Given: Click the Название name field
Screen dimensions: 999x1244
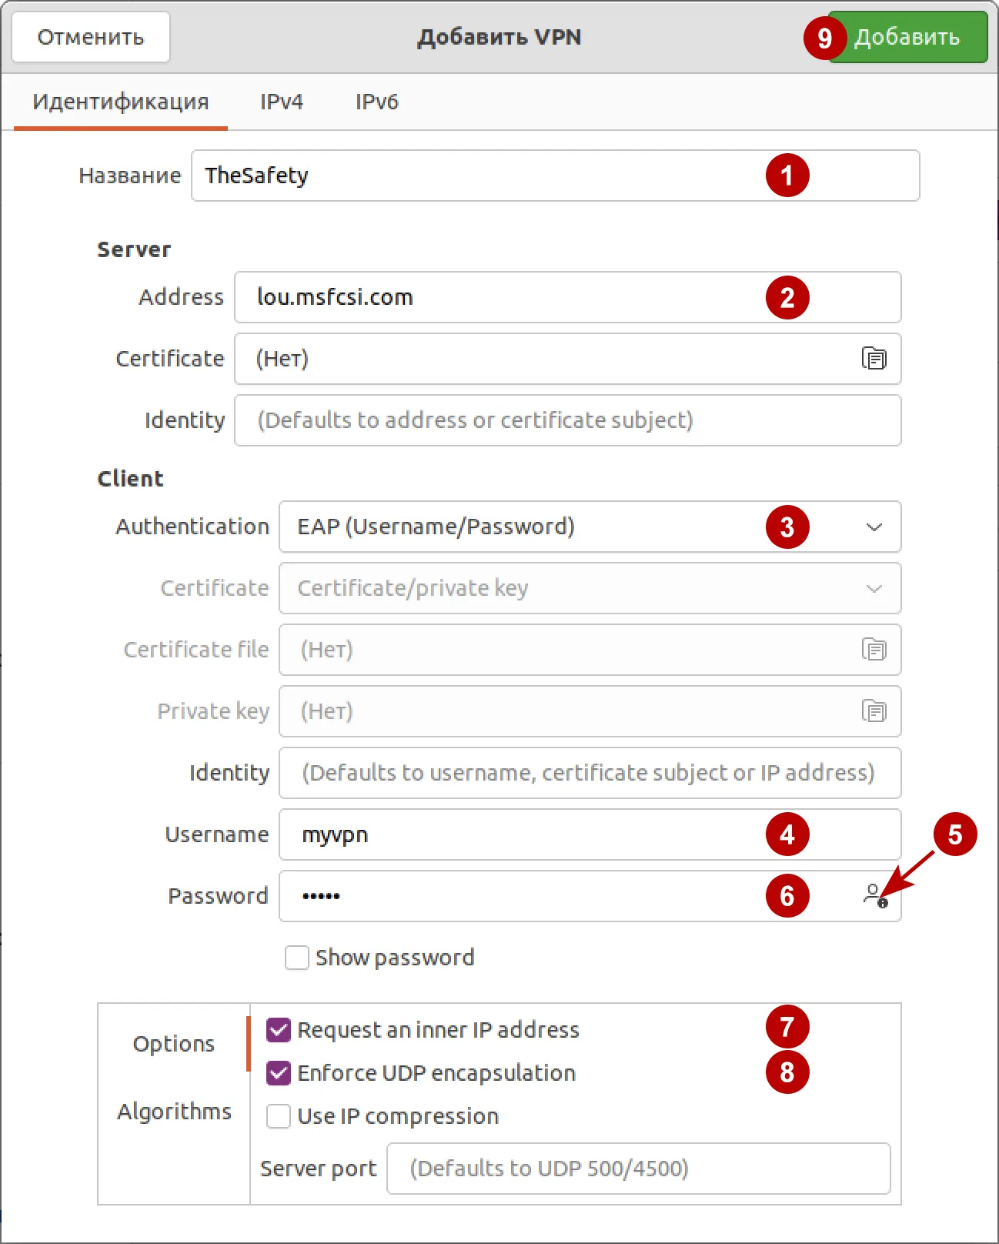Looking at the screenshot, I should point(477,176).
